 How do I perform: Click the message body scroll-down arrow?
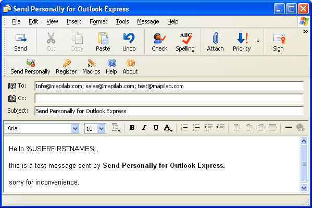click(304, 188)
